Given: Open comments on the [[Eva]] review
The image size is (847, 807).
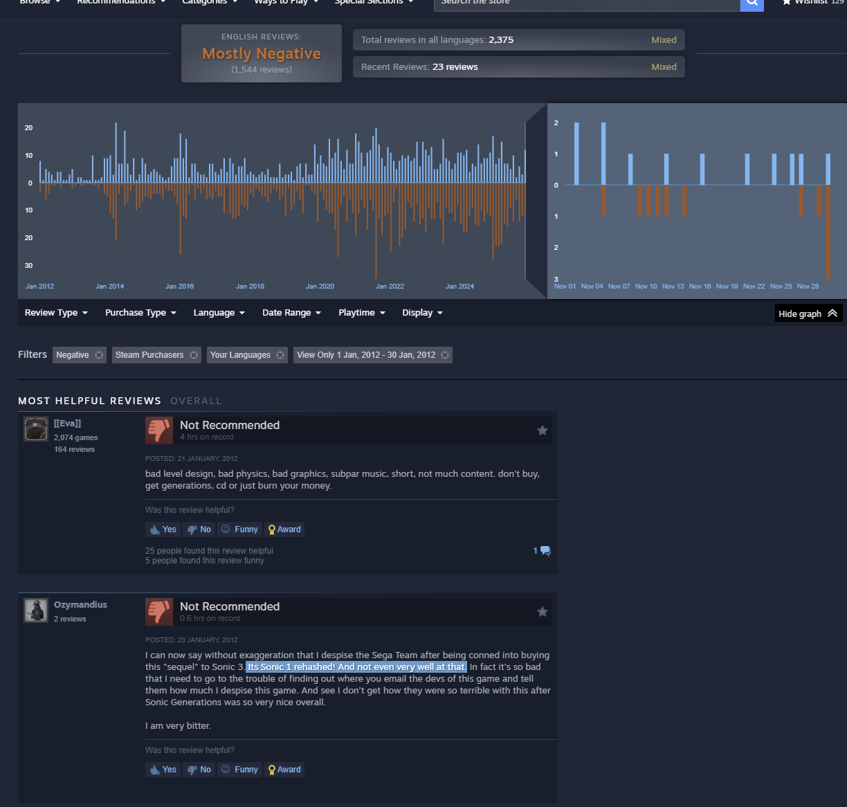Looking at the screenshot, I should pyautogui.click(x=542, y=551).
